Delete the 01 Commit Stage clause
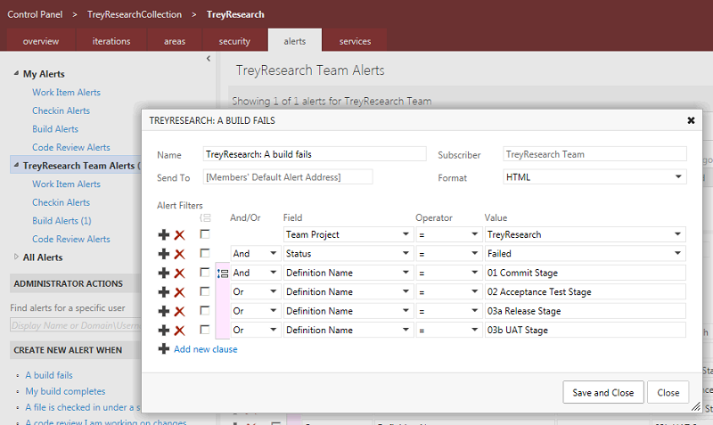Image resolution: width=713 pixels, height=425 pixels. [x=180, y=273]
